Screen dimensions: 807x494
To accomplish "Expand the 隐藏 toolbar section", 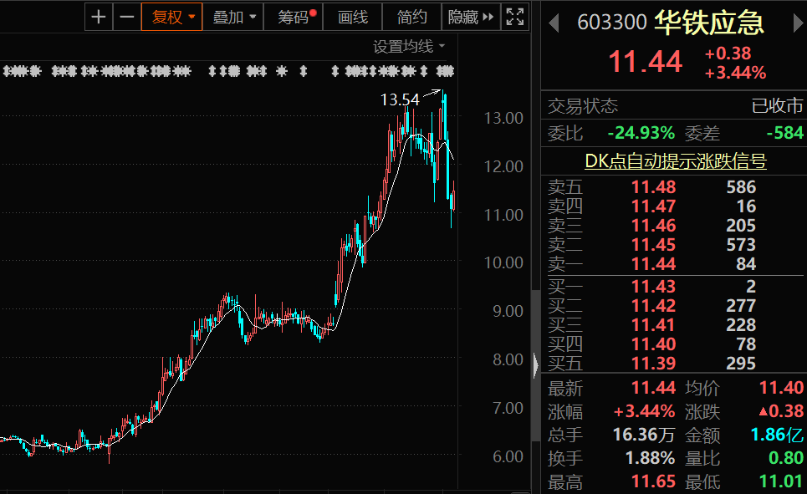I will point(471,17).
